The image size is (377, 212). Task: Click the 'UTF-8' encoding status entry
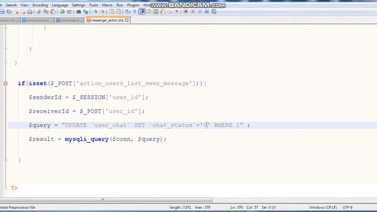tap(348, 207)
